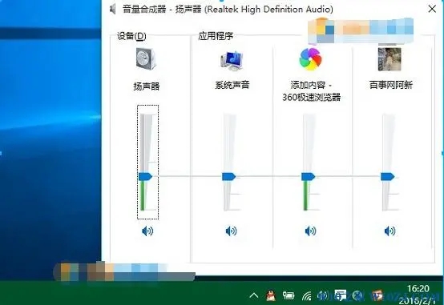Mute the 360极速浏览器 volume
The image size is (444, 305).
click(310, 231)
